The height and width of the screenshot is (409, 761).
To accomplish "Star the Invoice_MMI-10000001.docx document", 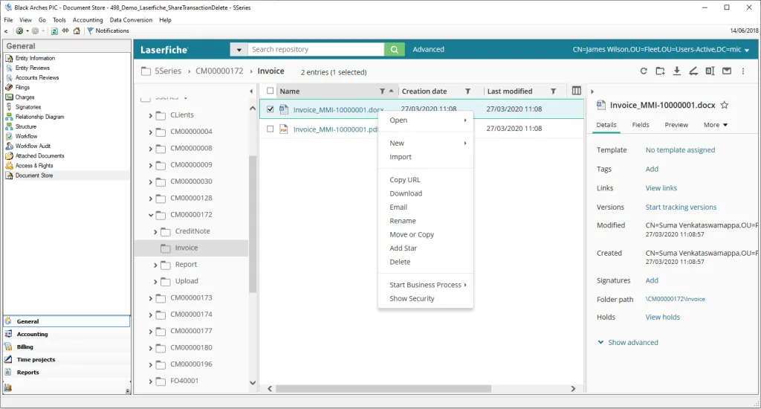I will pyautogui.click(x=725, y=105).
